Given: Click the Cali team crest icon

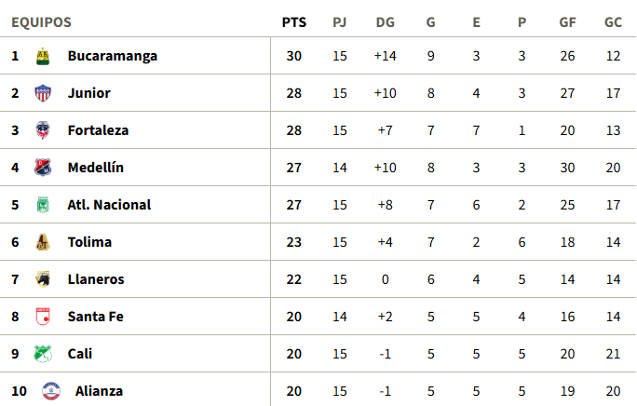Looking at the screenshot, I should click(x=42, y=354).
